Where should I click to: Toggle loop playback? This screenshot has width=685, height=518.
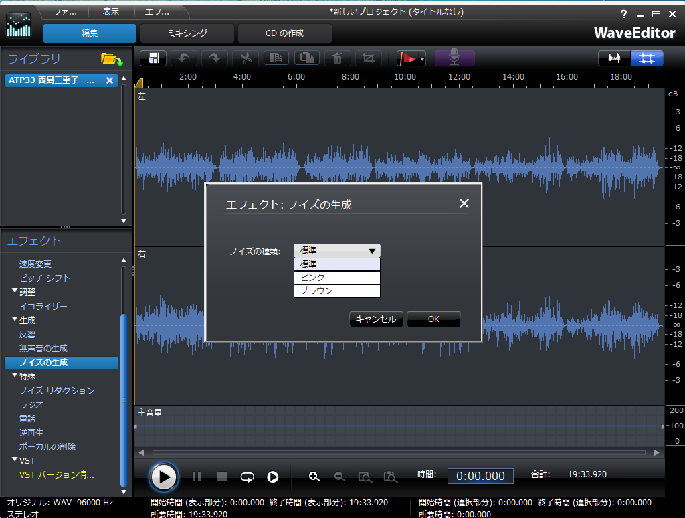coord(248,477)
